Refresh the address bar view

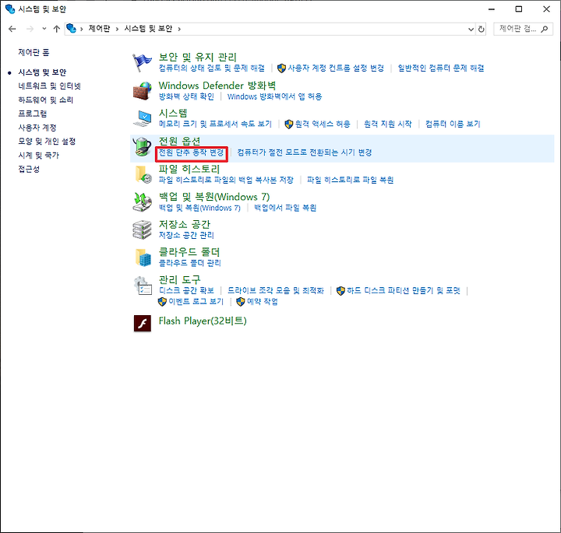coord(482,29)
